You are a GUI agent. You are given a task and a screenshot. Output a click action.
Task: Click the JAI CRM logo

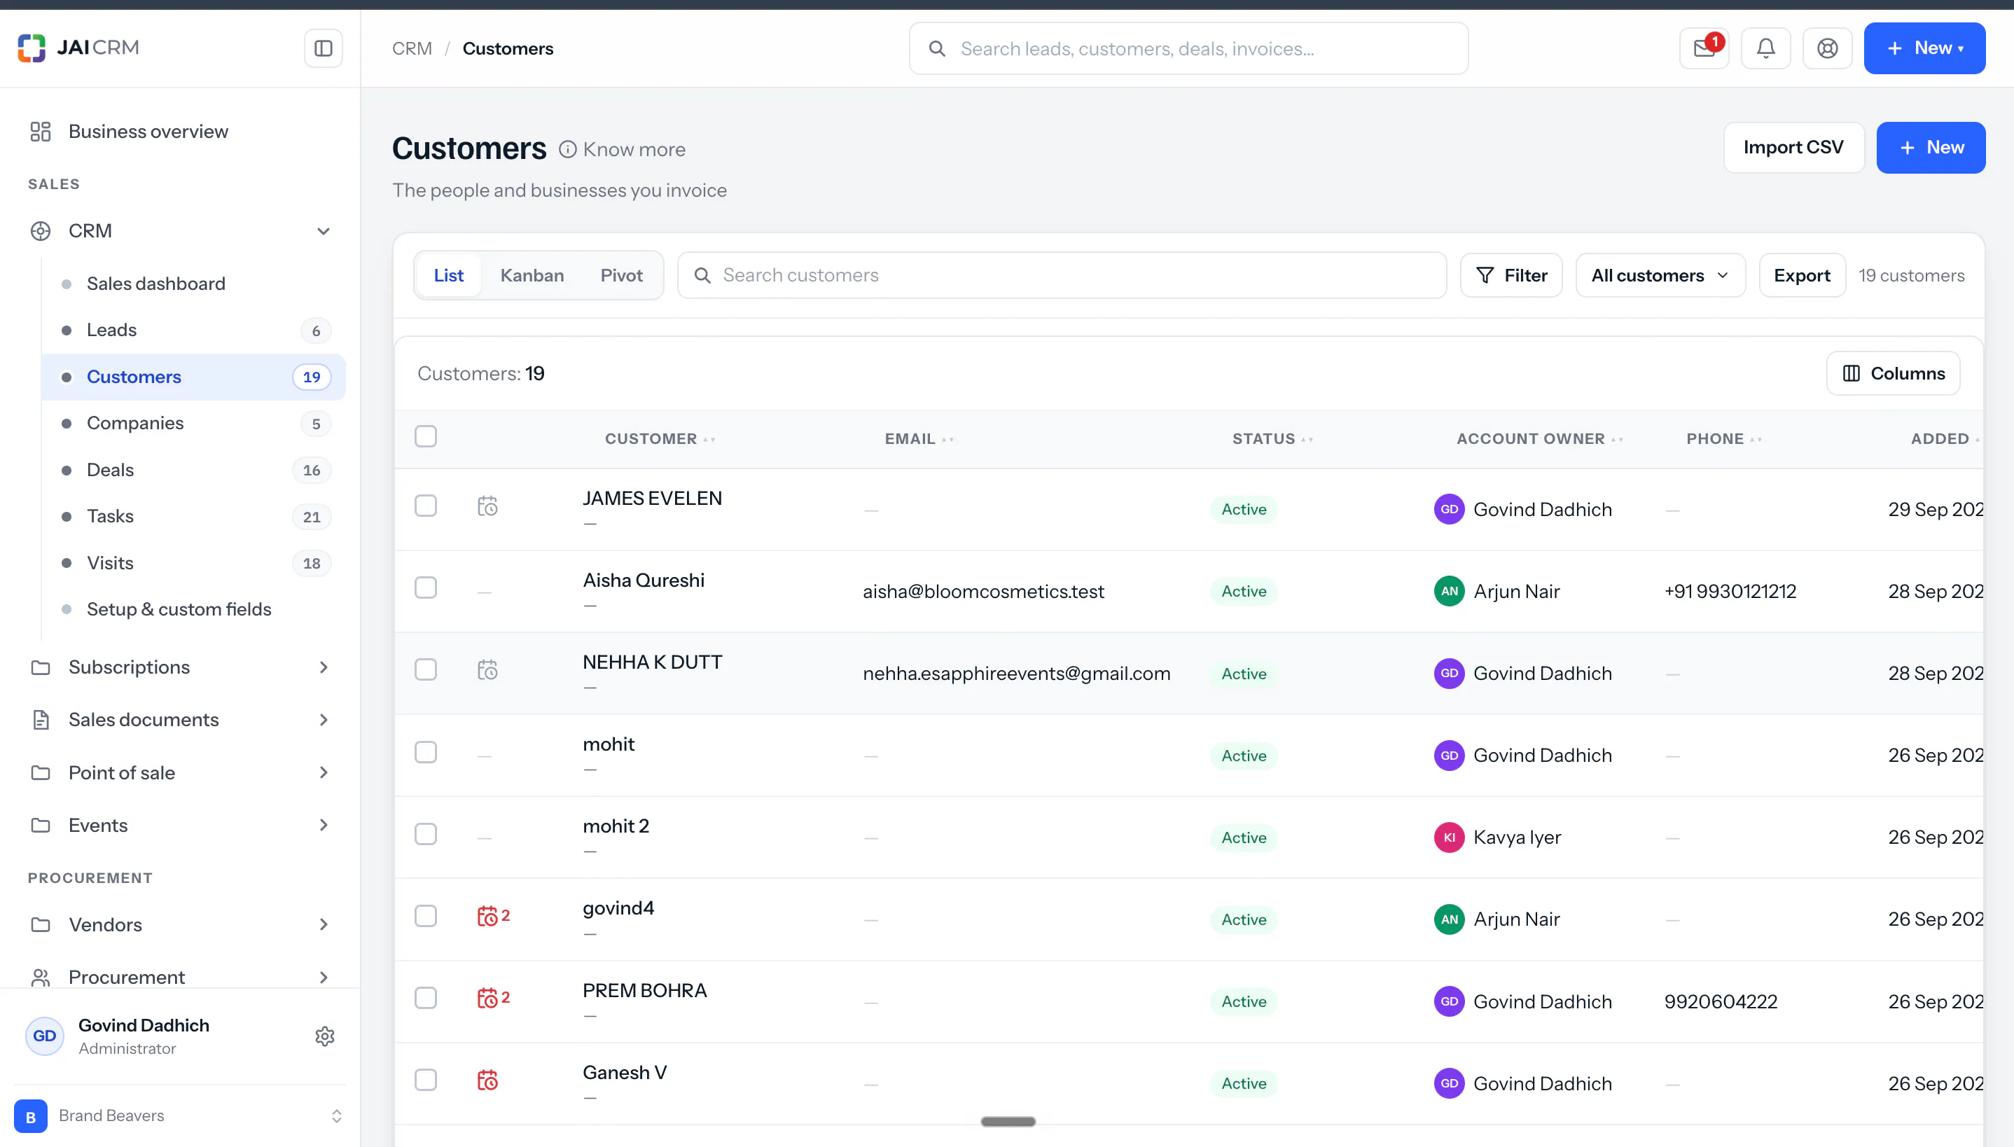(x=78, y=48)
